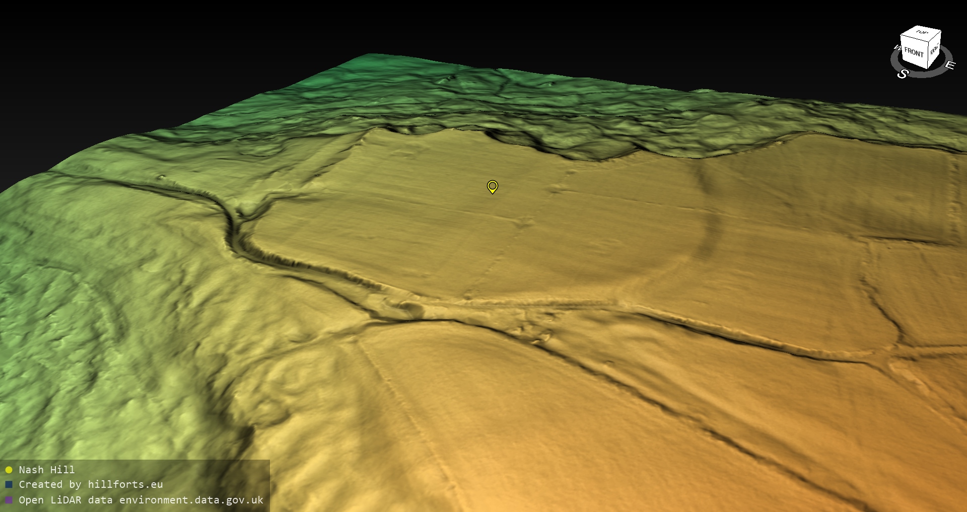Click corner where TOP, FRONT, RIGHT meet

pyautogui.click(x=929, y=43)
